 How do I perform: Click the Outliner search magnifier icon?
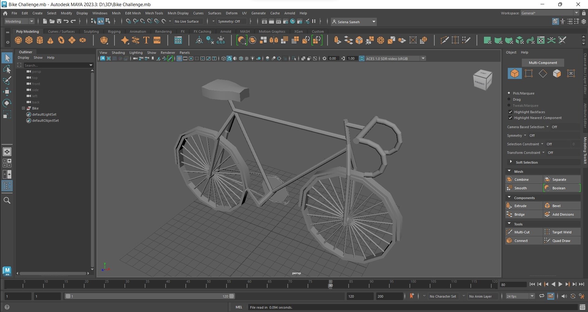(x=7, y=201)
